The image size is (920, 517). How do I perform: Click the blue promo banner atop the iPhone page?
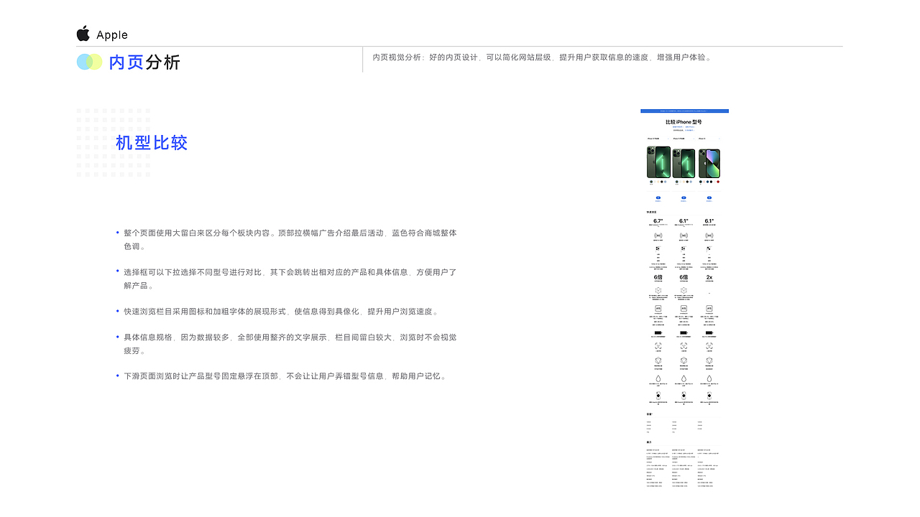click(x=684, y=111)
